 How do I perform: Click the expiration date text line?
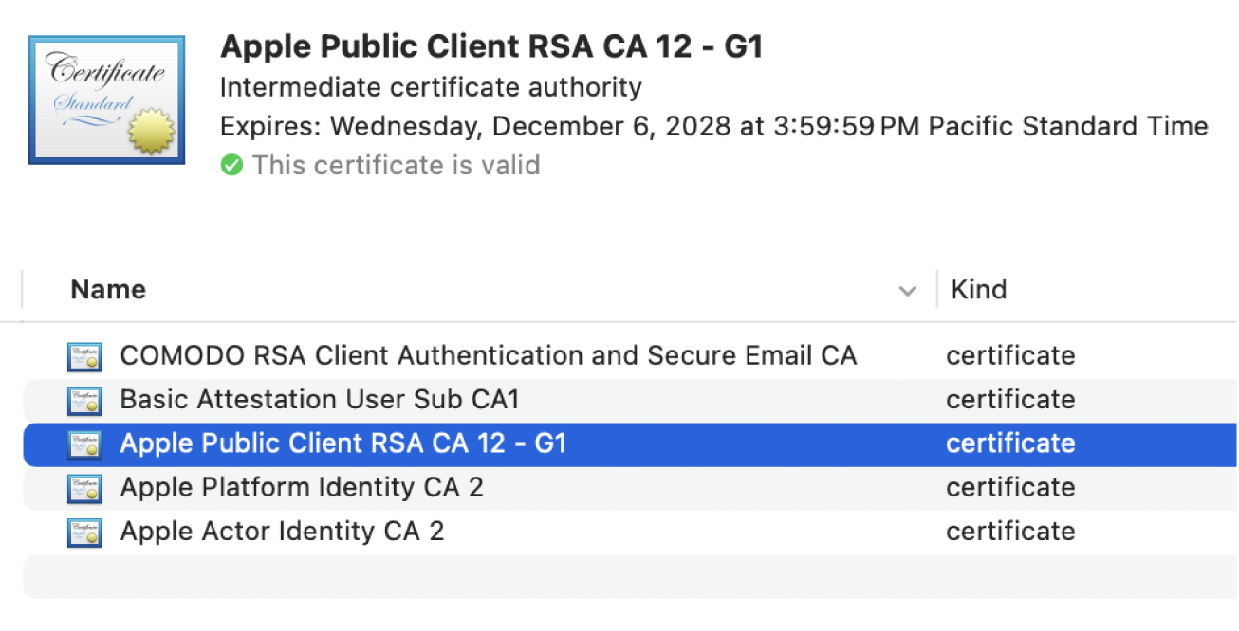pyautogui.click(x=713, y=127)
